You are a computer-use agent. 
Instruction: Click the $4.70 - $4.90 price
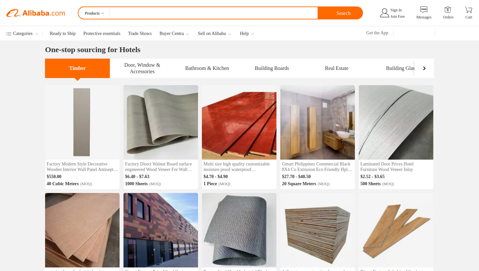tap(216, 177)
